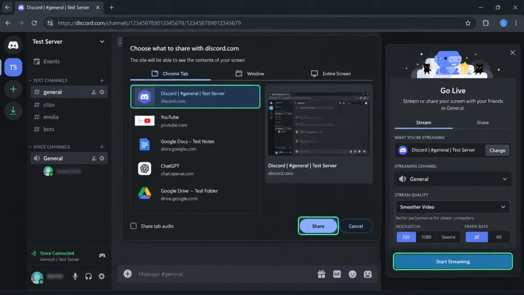This screenshot has height=295, width=524.
Task: Open the download apps icon
Action: pos(13,111)
